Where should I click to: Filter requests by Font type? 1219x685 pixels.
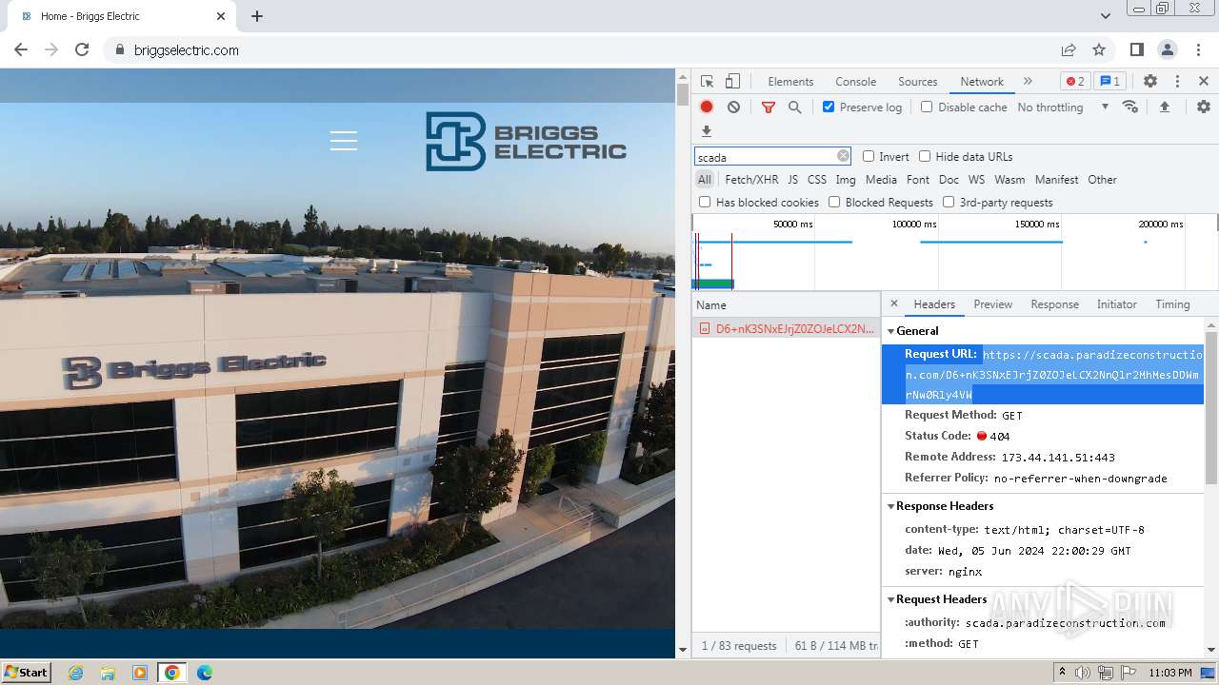[918, 180]
